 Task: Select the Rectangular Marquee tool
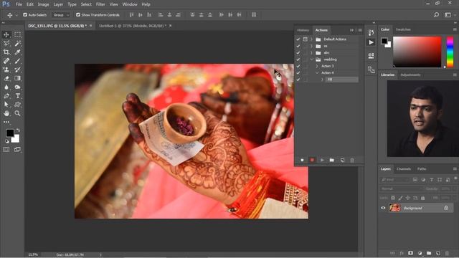[17, 34]
